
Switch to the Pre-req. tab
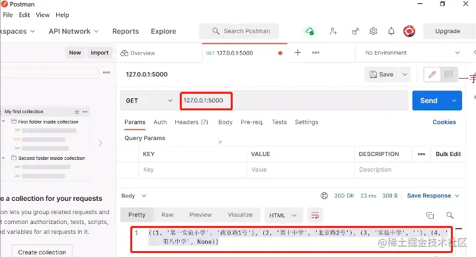pyautogui.click(x=252, y=122)
